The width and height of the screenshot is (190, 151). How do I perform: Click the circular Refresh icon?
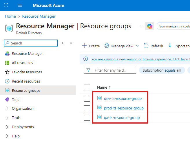pos(146,46)
